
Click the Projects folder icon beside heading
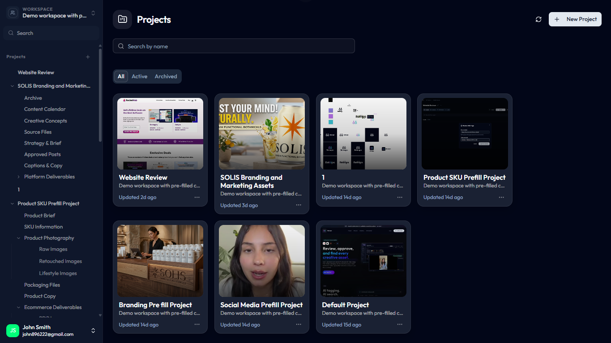pos(122,19)
